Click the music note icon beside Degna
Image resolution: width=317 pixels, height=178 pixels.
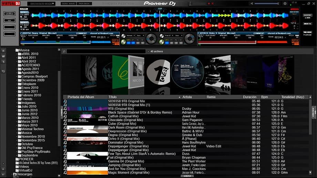coord(65,135)
